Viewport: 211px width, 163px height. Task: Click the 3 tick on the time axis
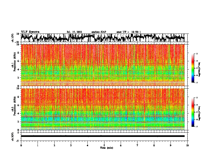click(x=71, y=145)
